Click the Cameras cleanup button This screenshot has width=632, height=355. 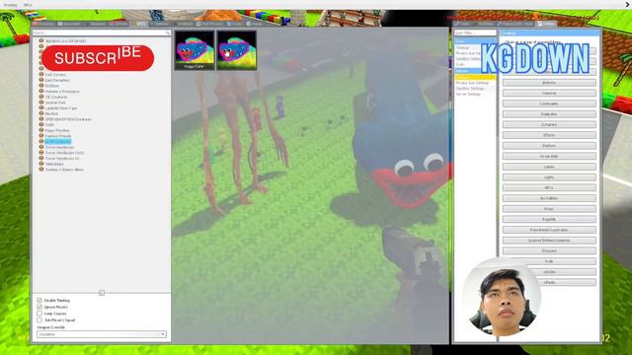549,93
